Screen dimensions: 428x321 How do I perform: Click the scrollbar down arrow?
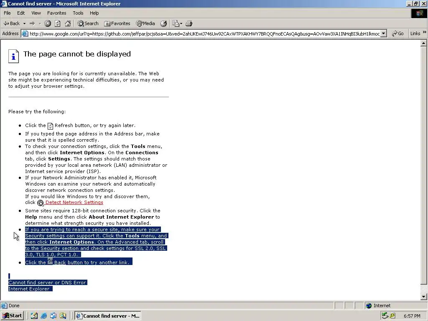click(x=424, y=296)
